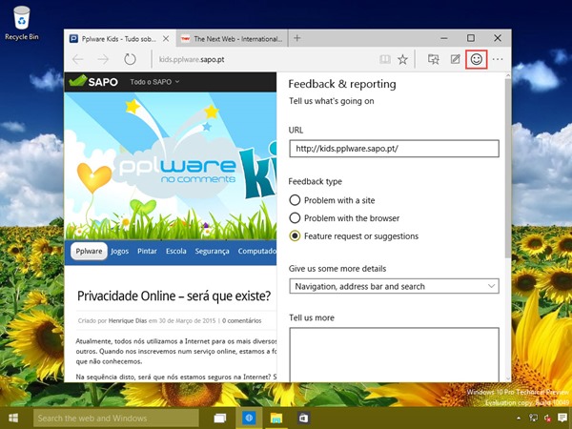
Task: Click the Feedback type label
Action: coord(316,182)
